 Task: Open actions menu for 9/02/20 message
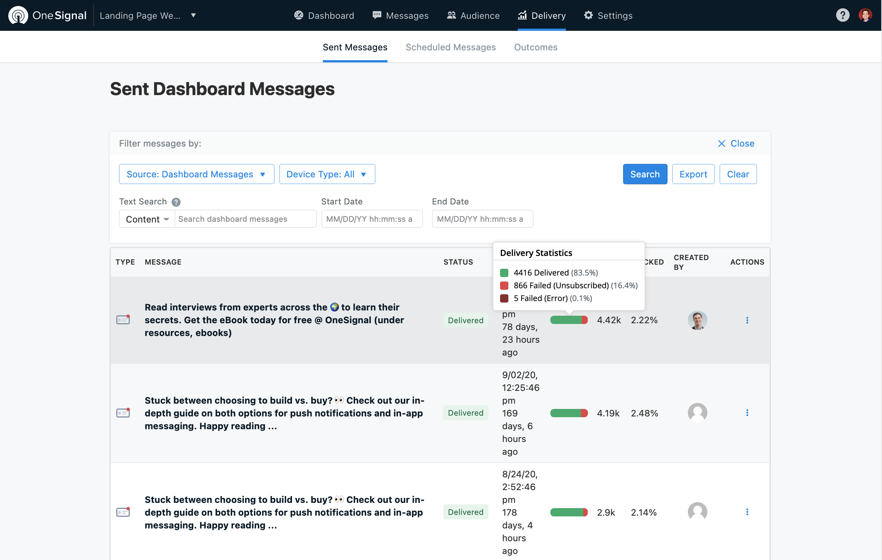(747, 413)
